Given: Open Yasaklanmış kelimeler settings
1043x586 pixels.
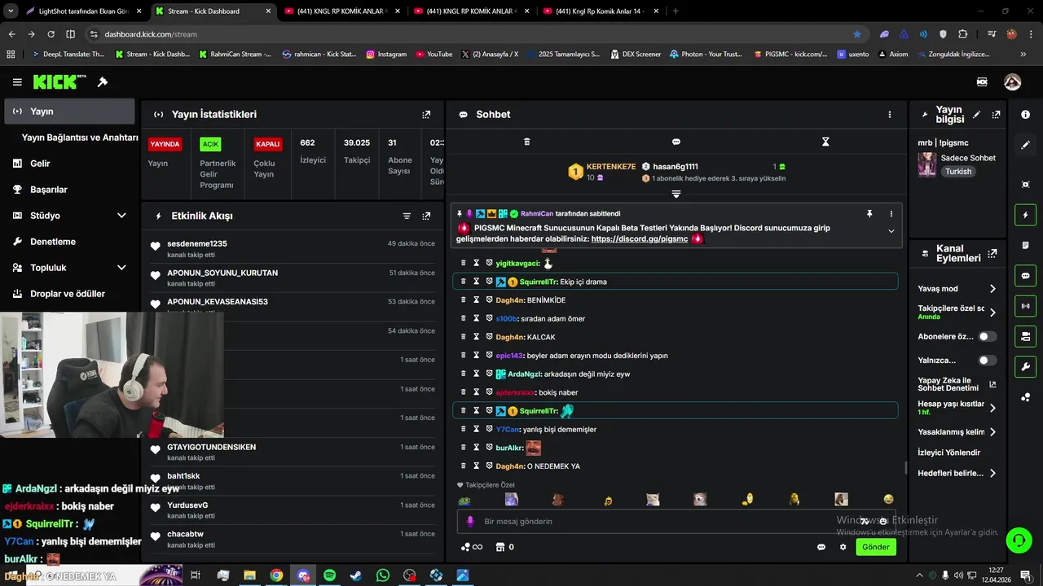Looking at the screenshot, I should click(957, 431).
